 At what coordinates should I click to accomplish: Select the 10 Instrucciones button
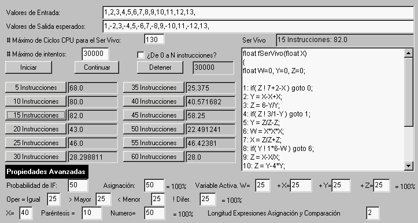click(x=36, y=101)
